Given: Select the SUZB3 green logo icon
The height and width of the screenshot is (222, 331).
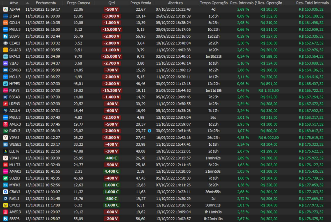Looking at the screenshot, I should pos(6,178).
